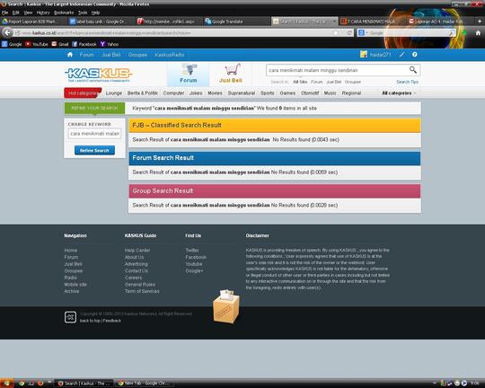Viewport: 485px width, 388px height.
Task: Open the Search Tips link
Action: 407,82
